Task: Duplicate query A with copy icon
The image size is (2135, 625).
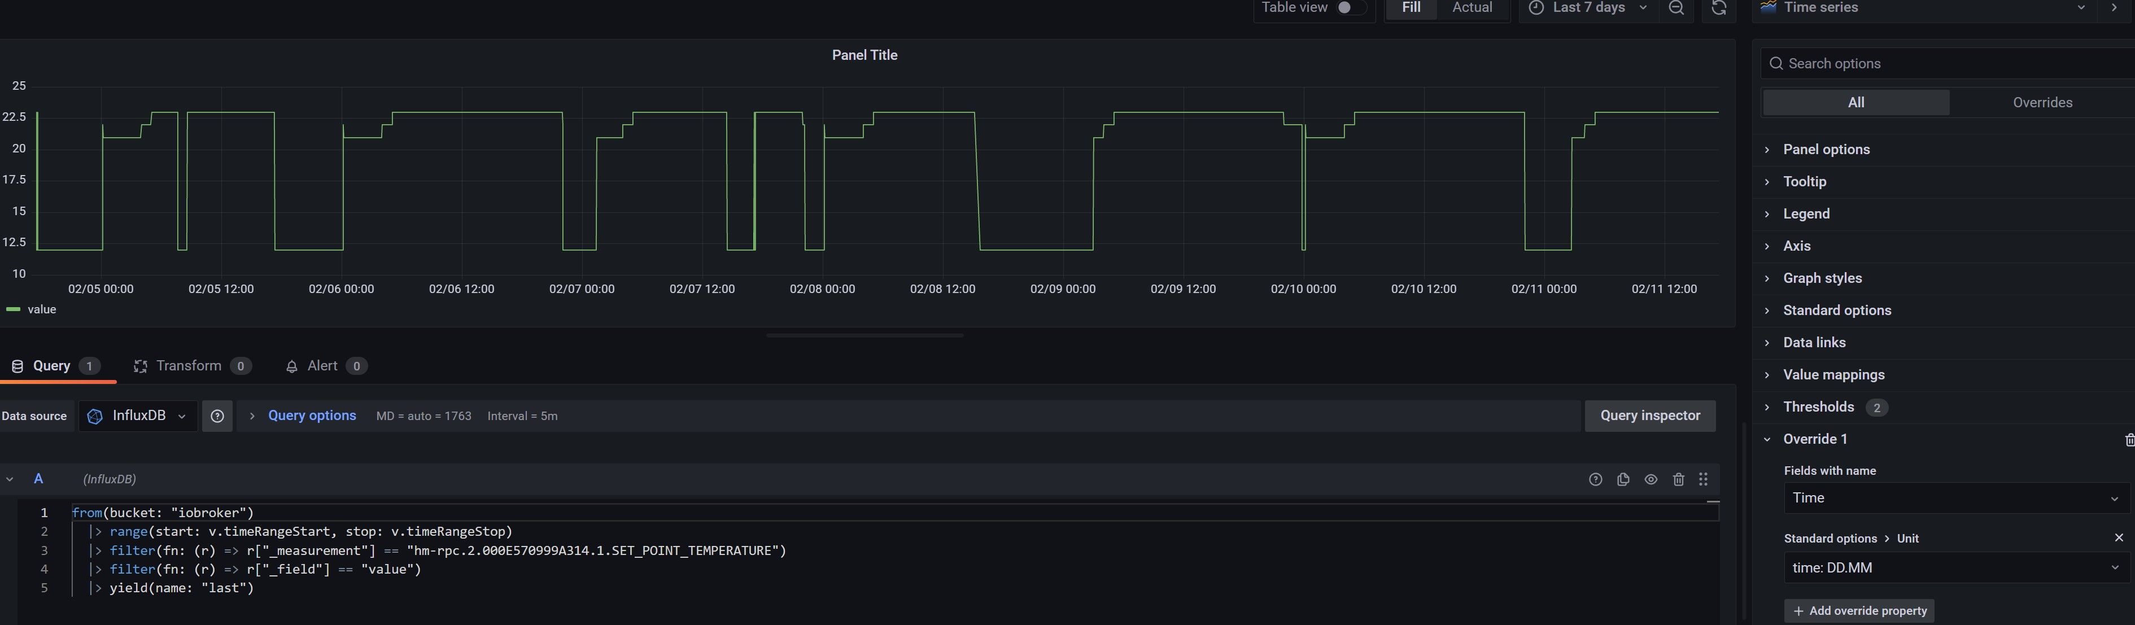Action: tap(1623, 479)
